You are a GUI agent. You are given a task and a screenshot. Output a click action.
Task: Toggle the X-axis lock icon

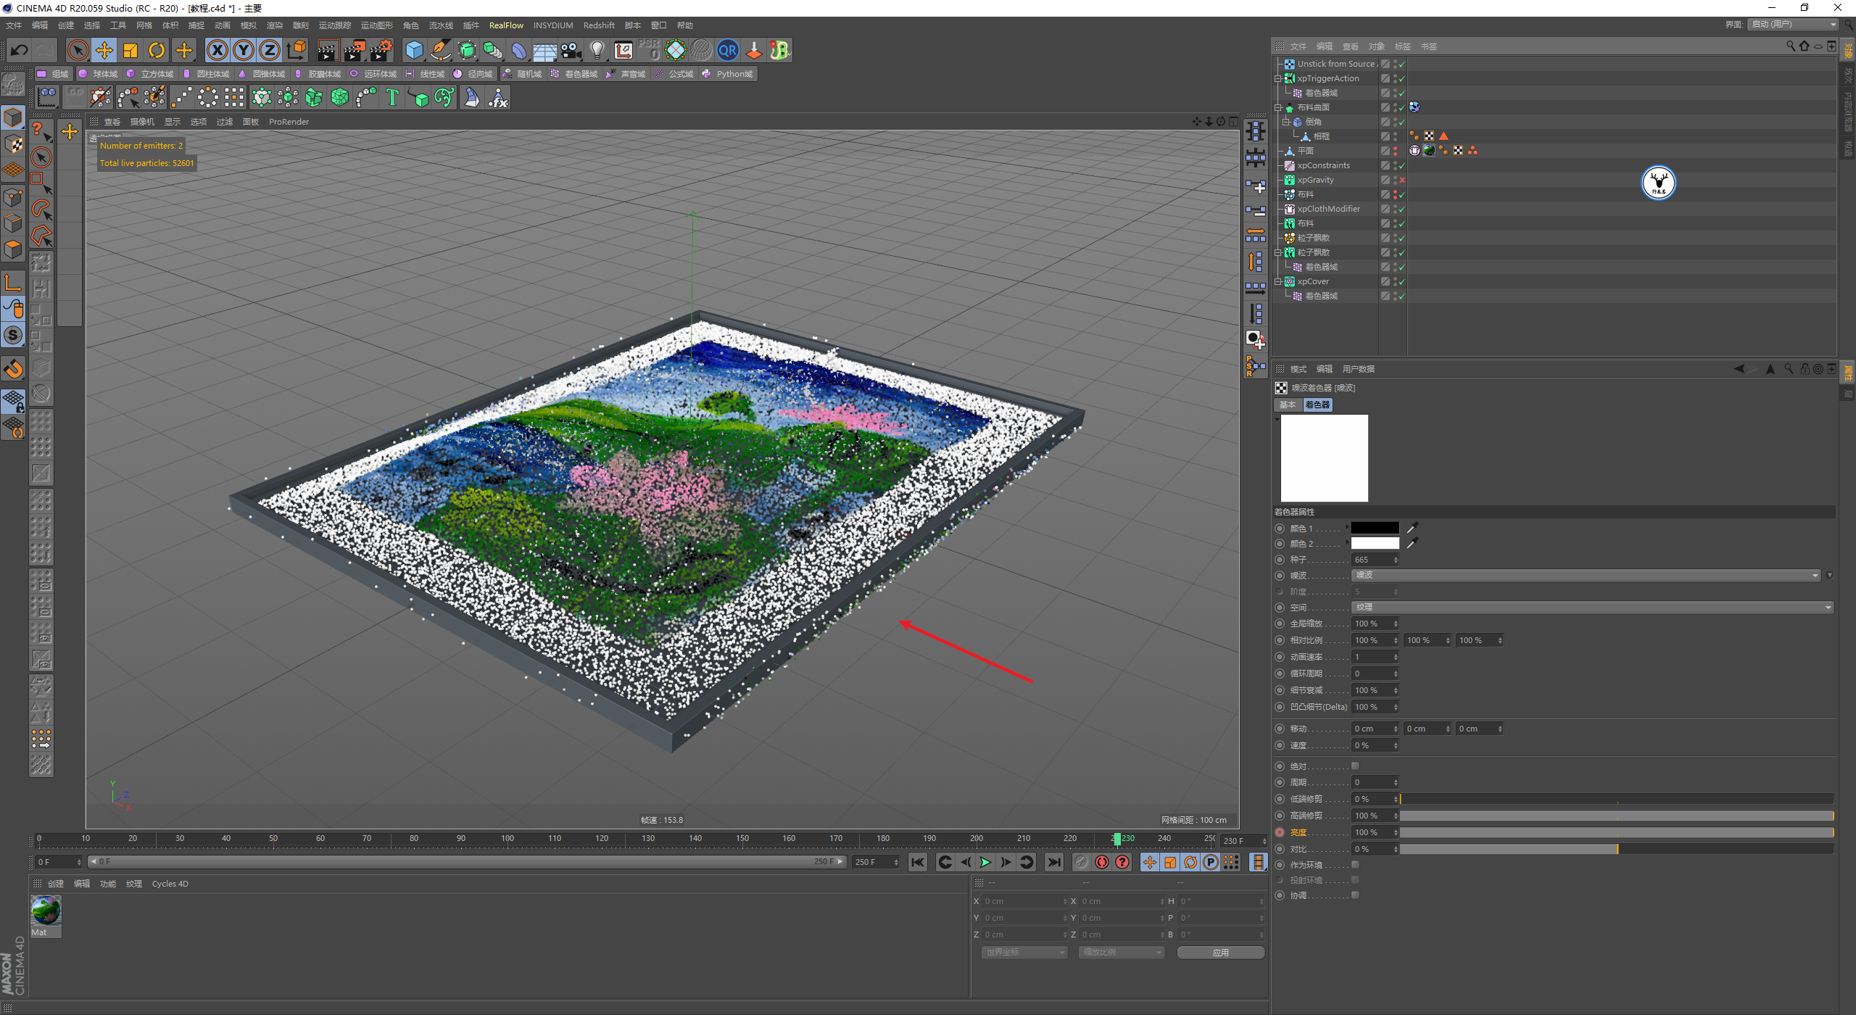tap(217, 50)
